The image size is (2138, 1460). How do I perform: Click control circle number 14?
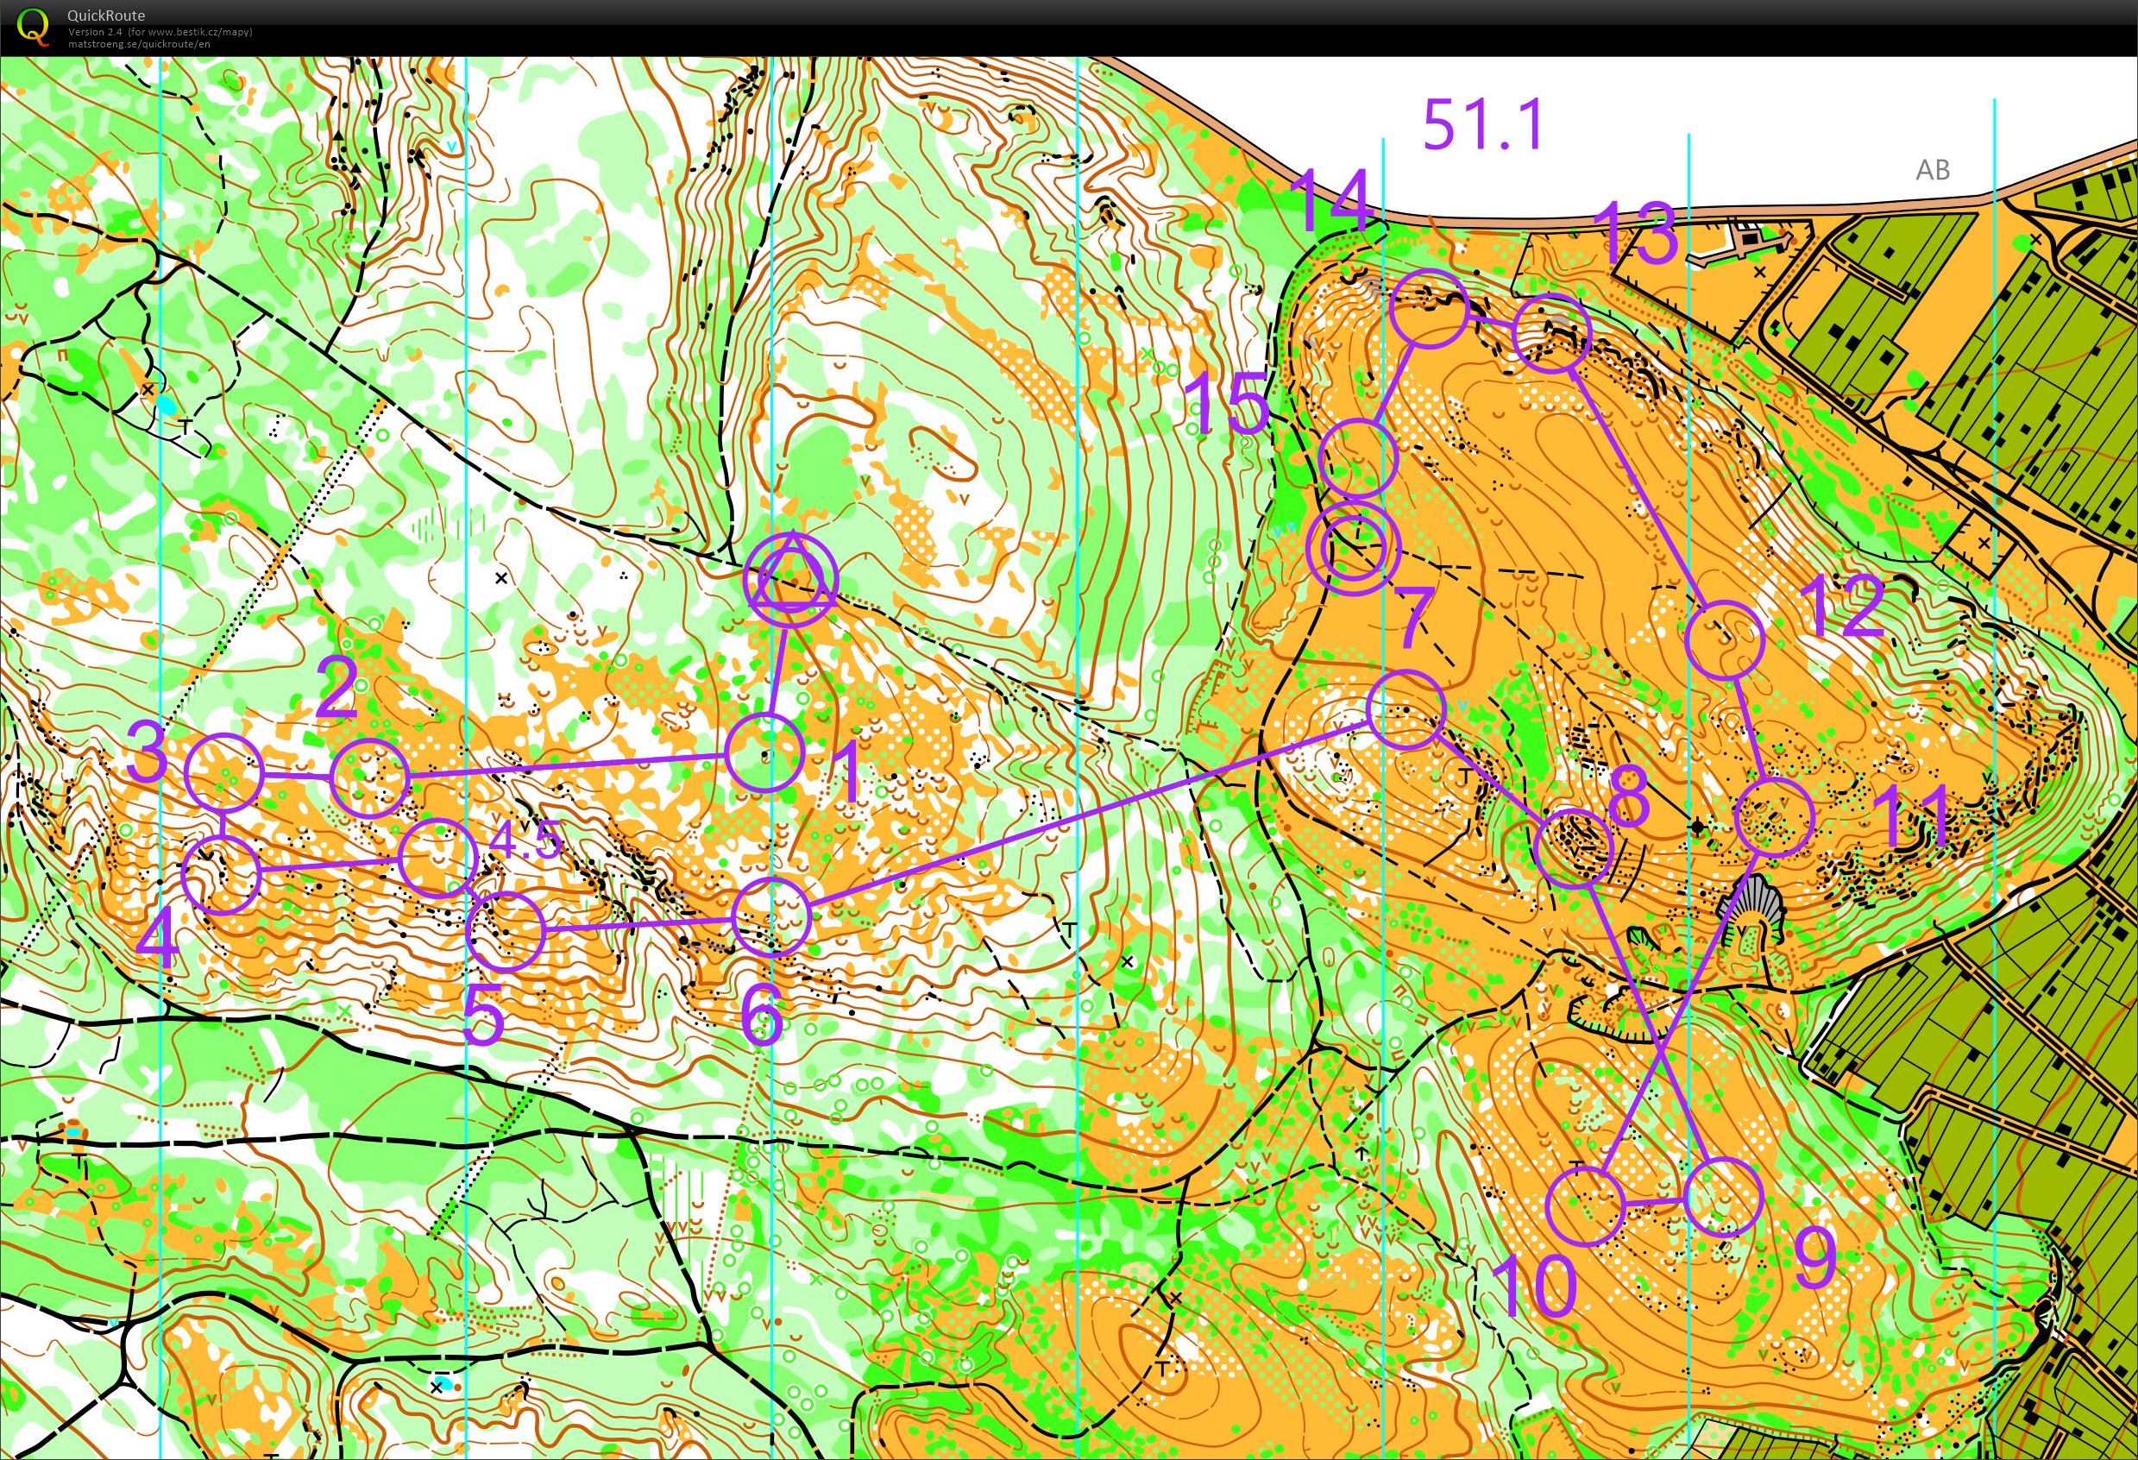1429,310
